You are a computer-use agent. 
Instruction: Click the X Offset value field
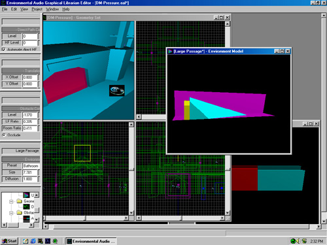point(30,77)
